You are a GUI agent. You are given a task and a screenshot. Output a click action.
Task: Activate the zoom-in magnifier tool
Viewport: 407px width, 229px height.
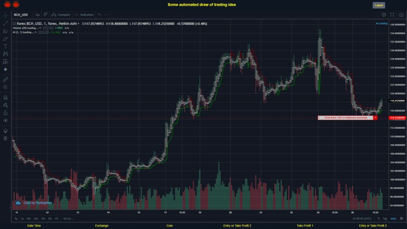[6, 87]
